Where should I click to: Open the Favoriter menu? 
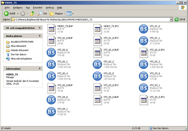click(x=38, y=8)
